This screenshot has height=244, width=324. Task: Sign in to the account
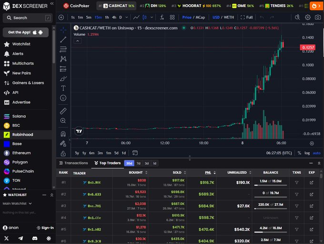45,228
